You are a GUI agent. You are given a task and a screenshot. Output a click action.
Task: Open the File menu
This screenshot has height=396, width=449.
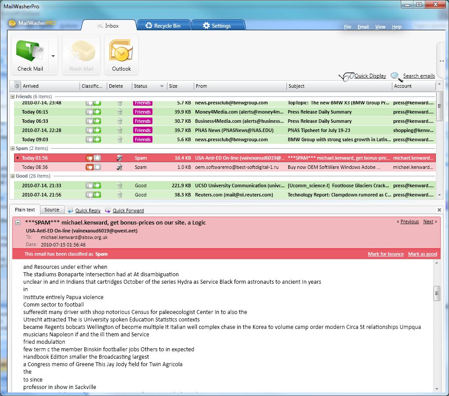coord(348,27)
